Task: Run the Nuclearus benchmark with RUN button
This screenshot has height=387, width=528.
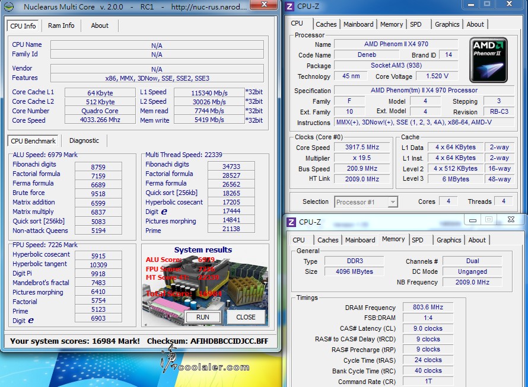Action: pos(203,317)
